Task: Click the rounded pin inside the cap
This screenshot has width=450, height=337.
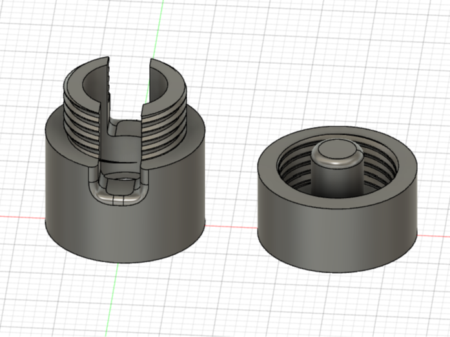Action: pos(337,168)
